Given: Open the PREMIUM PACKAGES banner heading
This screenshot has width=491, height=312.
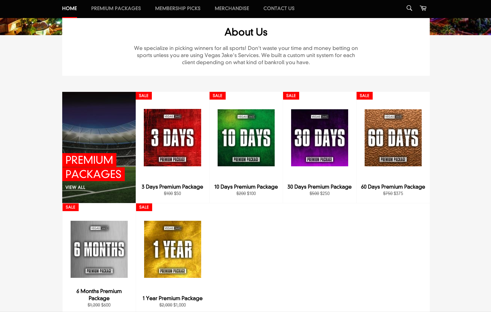Looking at the screenshot, I should pyautogui.click(x=93, y=167).
